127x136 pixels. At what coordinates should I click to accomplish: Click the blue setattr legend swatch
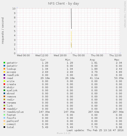(4, 66)
